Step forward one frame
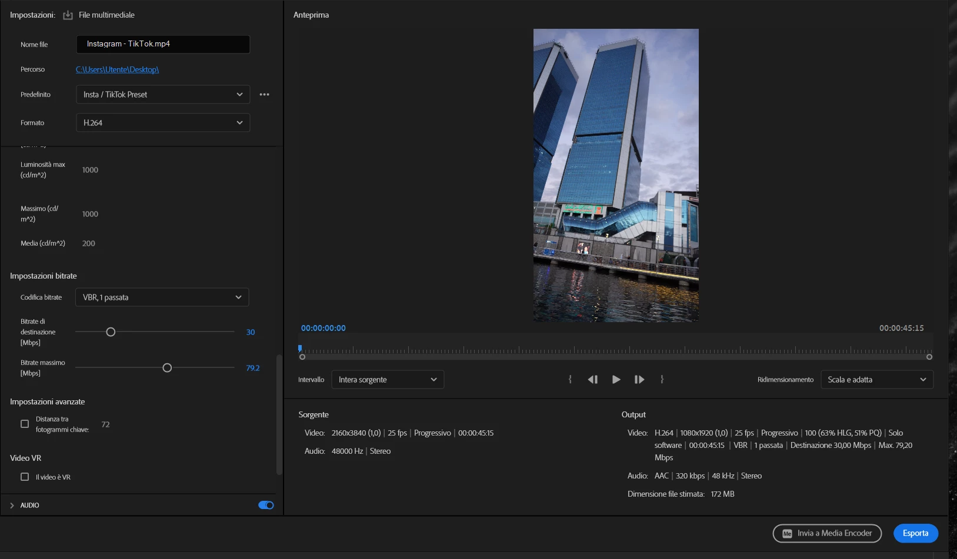This screenshot has height=559, width=957. 639,380
